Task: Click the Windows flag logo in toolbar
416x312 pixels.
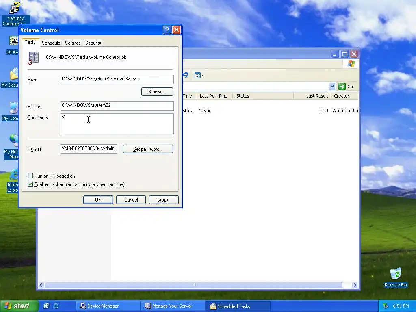Action: (351, 64)
